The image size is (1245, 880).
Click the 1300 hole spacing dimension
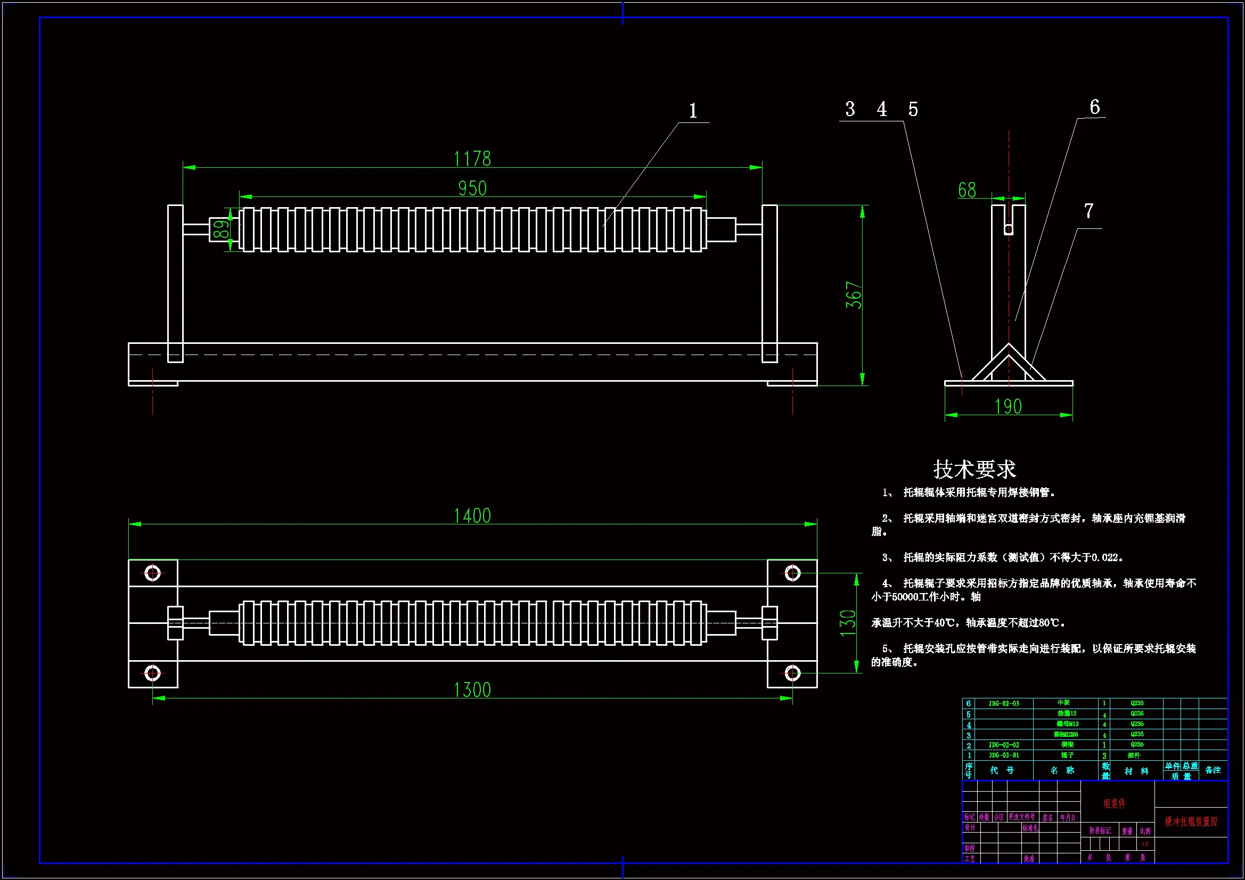click(x=472, y=690)
